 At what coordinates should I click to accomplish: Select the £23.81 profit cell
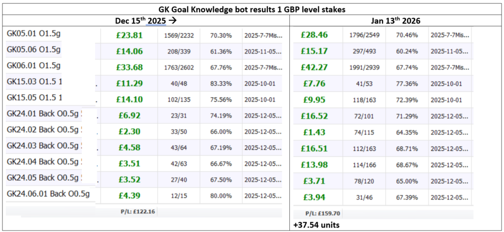130,35
